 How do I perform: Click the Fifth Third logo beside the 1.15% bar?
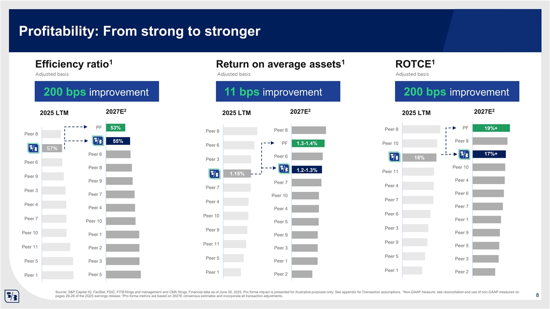point(214,174)
